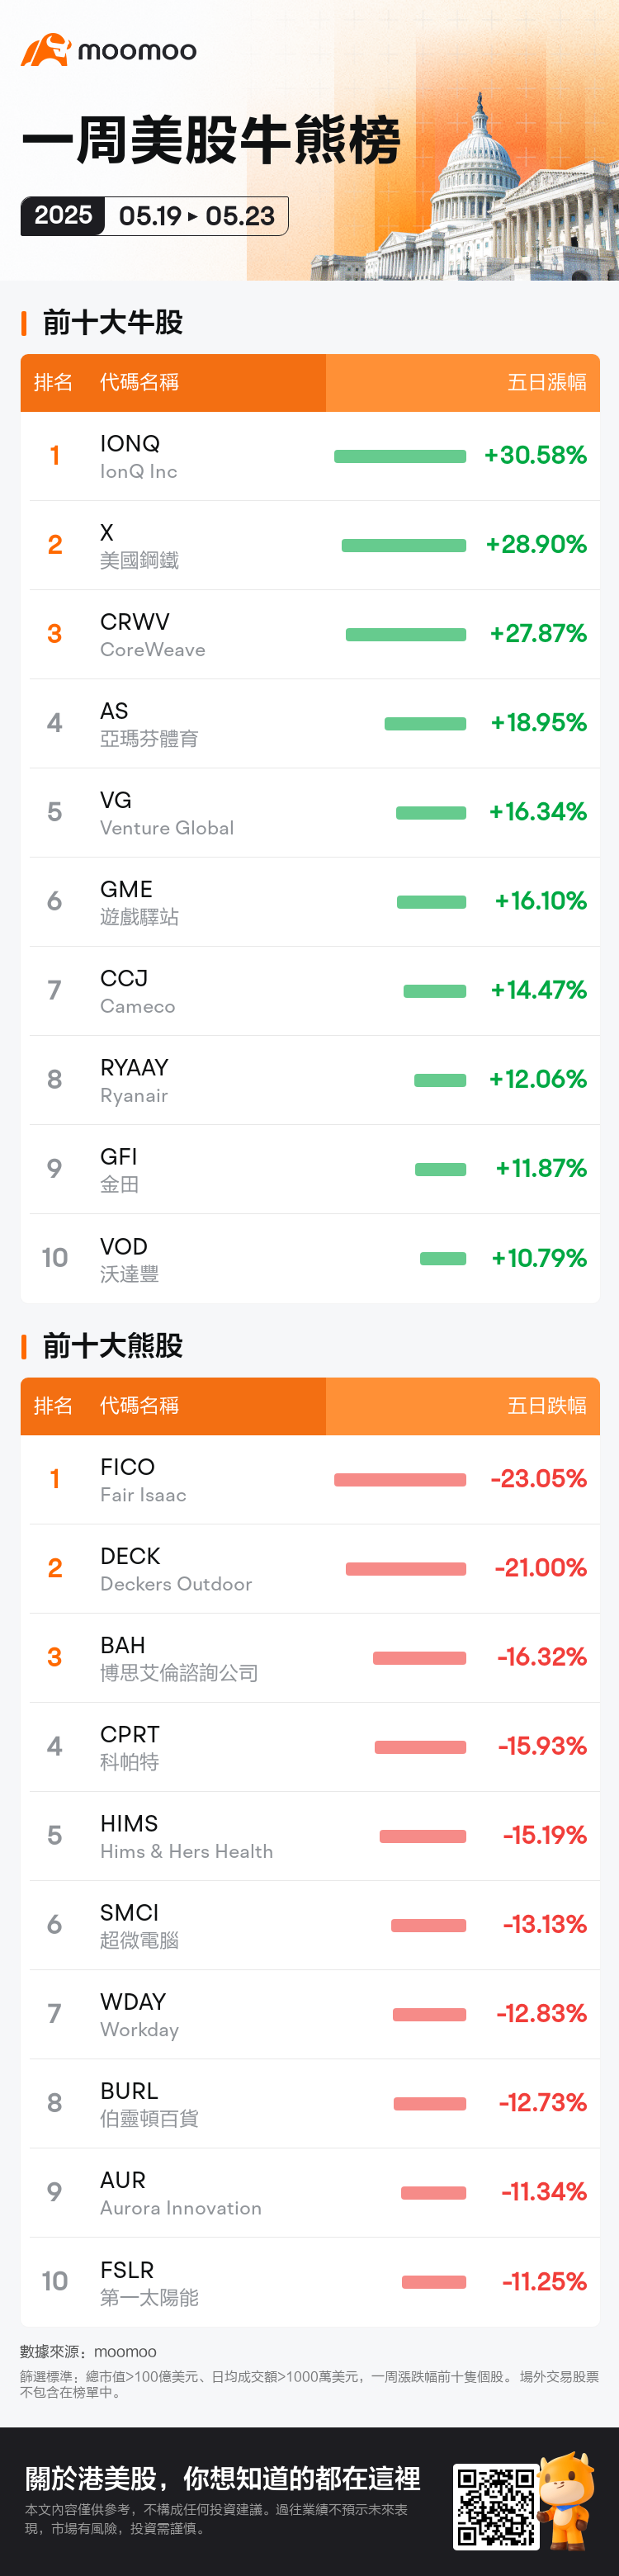This screenshot has height=2576, width=619.
Task: Click the rank 1 number beside FICO
Action: (55, 1479)
